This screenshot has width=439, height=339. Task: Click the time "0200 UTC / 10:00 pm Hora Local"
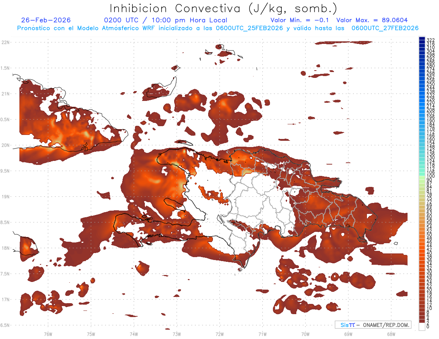(165, 20)
